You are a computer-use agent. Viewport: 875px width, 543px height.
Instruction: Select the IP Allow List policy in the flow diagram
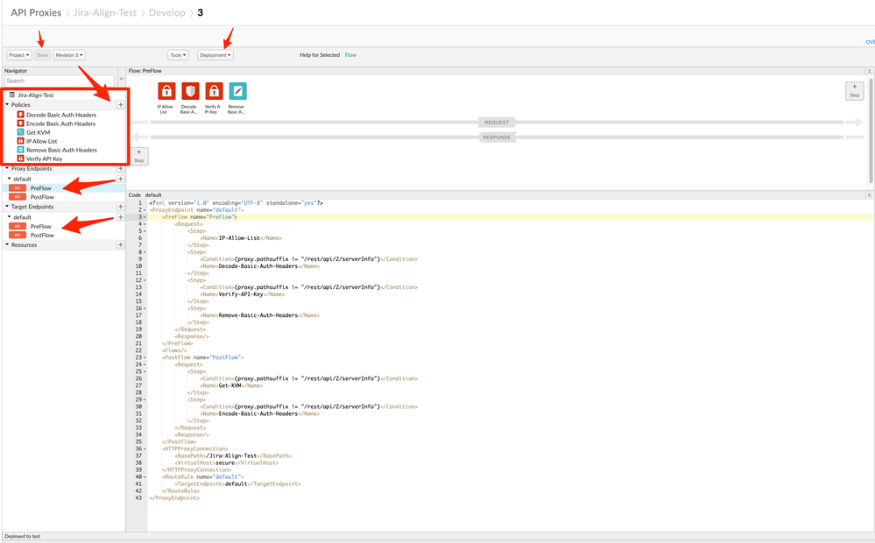tap(166, 91)
